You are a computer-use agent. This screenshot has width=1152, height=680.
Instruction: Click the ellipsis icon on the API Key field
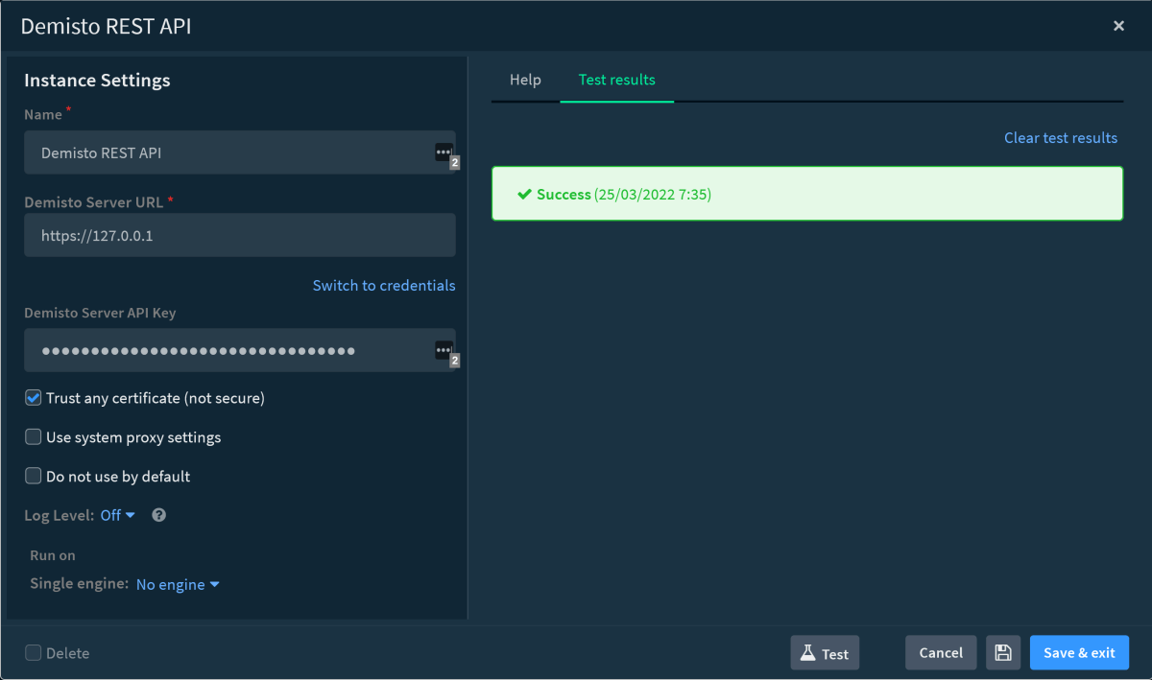click(x=444, y=350)
